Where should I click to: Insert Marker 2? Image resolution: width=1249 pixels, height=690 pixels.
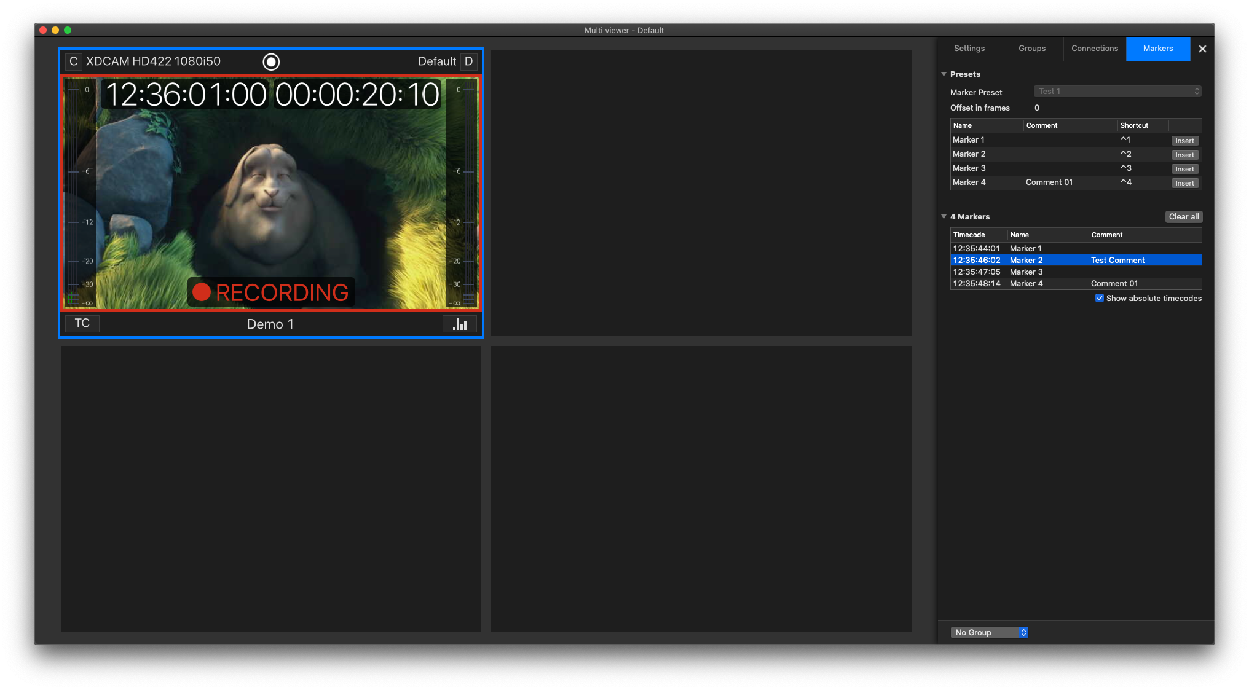click(x=1184, y=155)
